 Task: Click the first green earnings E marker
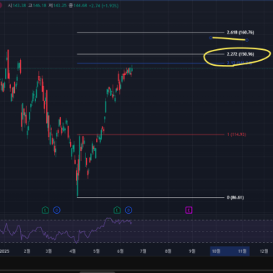point(45,210)
